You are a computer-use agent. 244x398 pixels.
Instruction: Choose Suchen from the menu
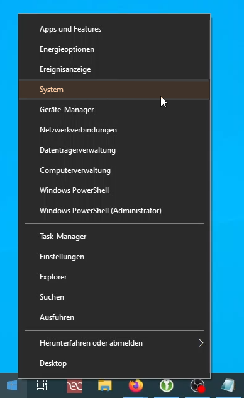[114, 297]
